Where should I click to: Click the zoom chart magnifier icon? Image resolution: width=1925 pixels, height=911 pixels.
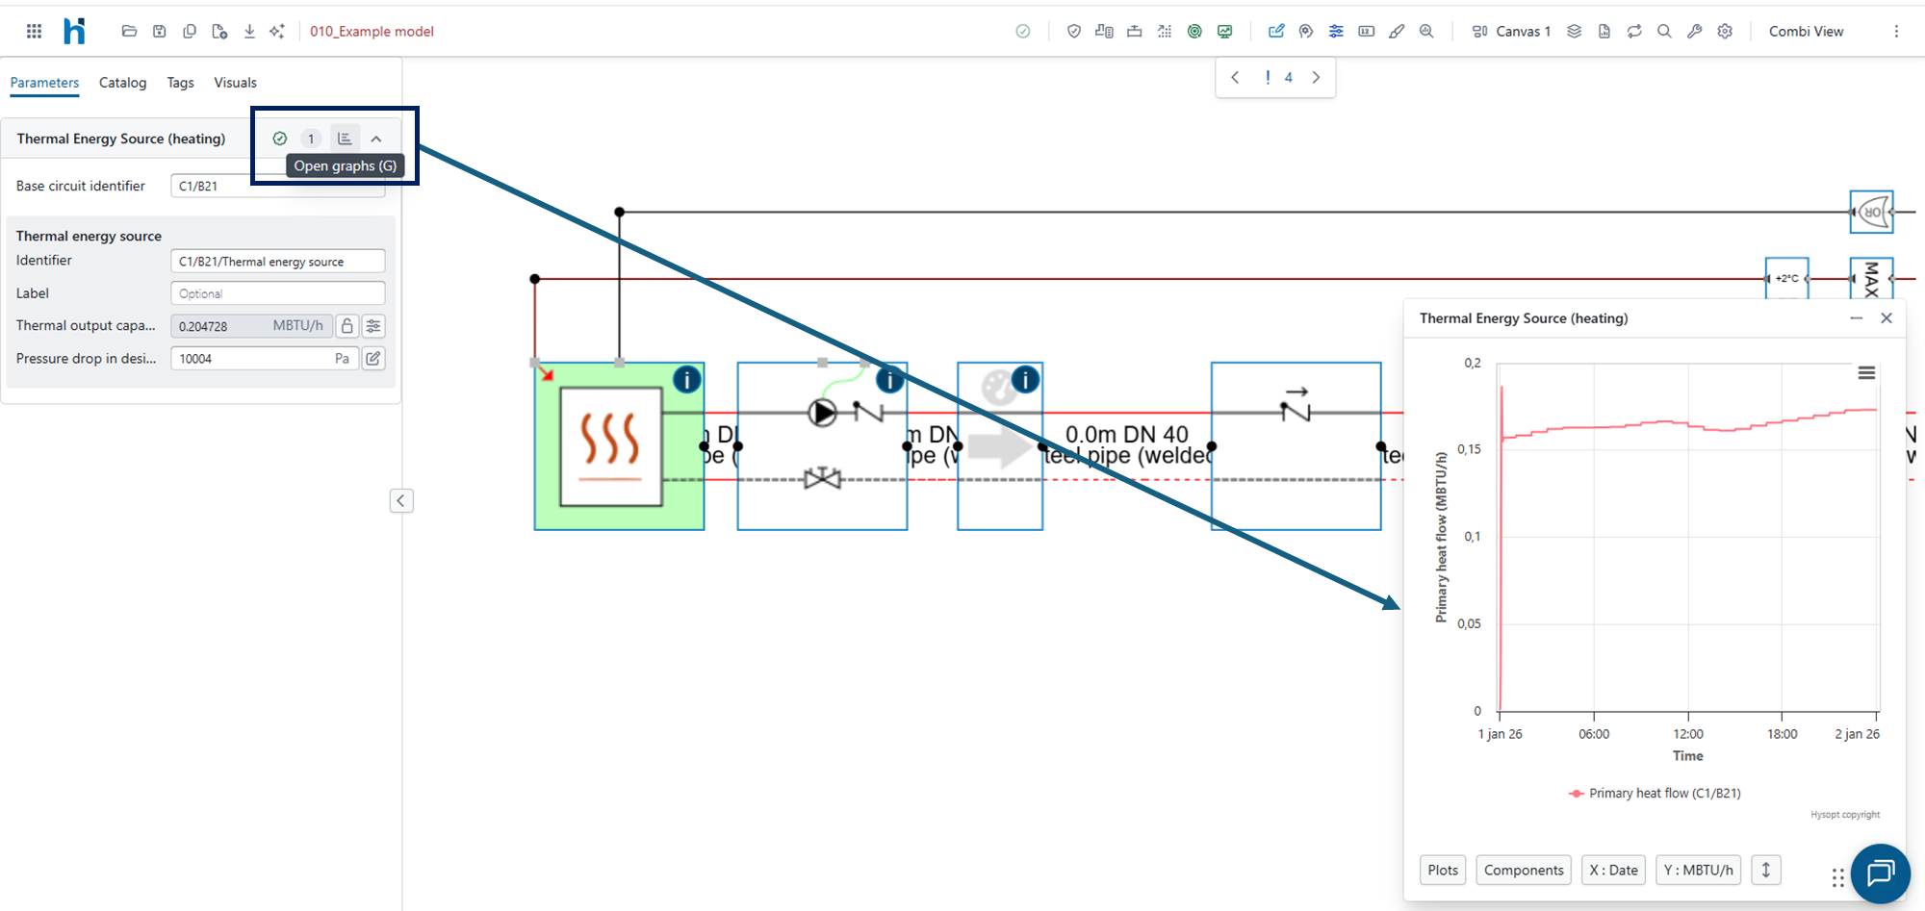point(1426,31)
